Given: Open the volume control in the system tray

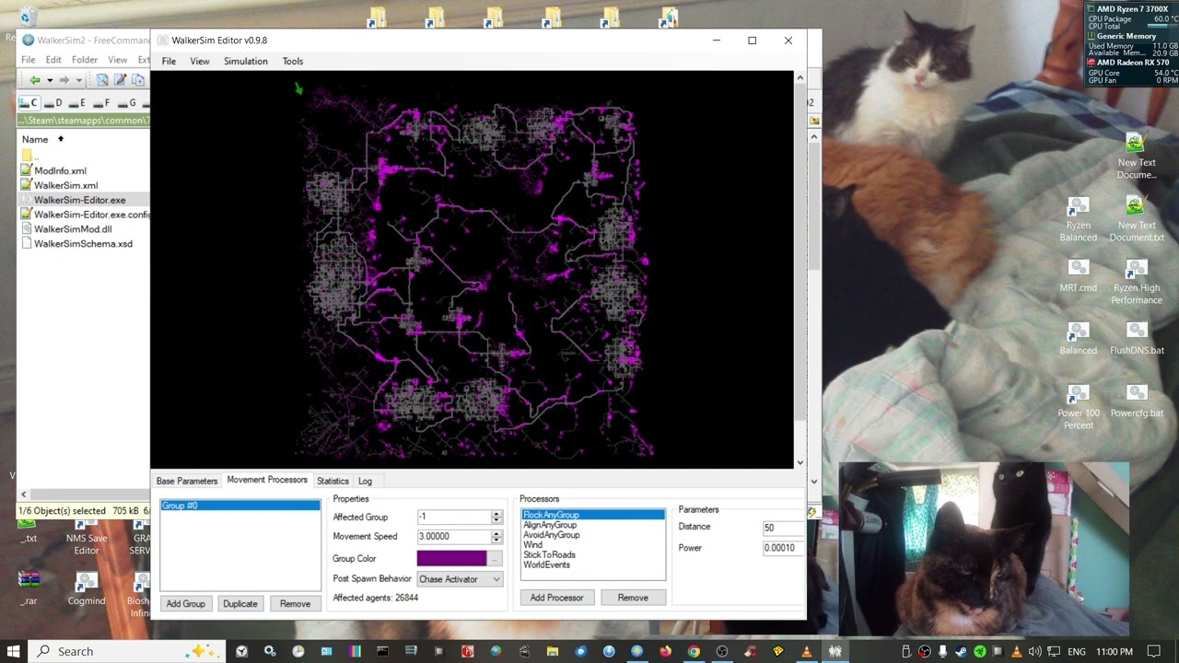Looking at the screenshot, I should (1034, 652).
